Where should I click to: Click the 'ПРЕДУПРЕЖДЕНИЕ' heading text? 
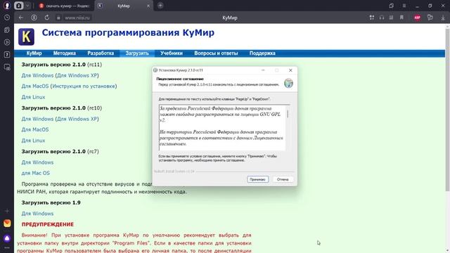click(48, 225)
